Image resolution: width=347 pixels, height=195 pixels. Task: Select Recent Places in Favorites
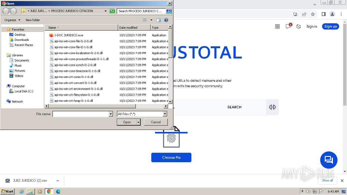[24, 45]
